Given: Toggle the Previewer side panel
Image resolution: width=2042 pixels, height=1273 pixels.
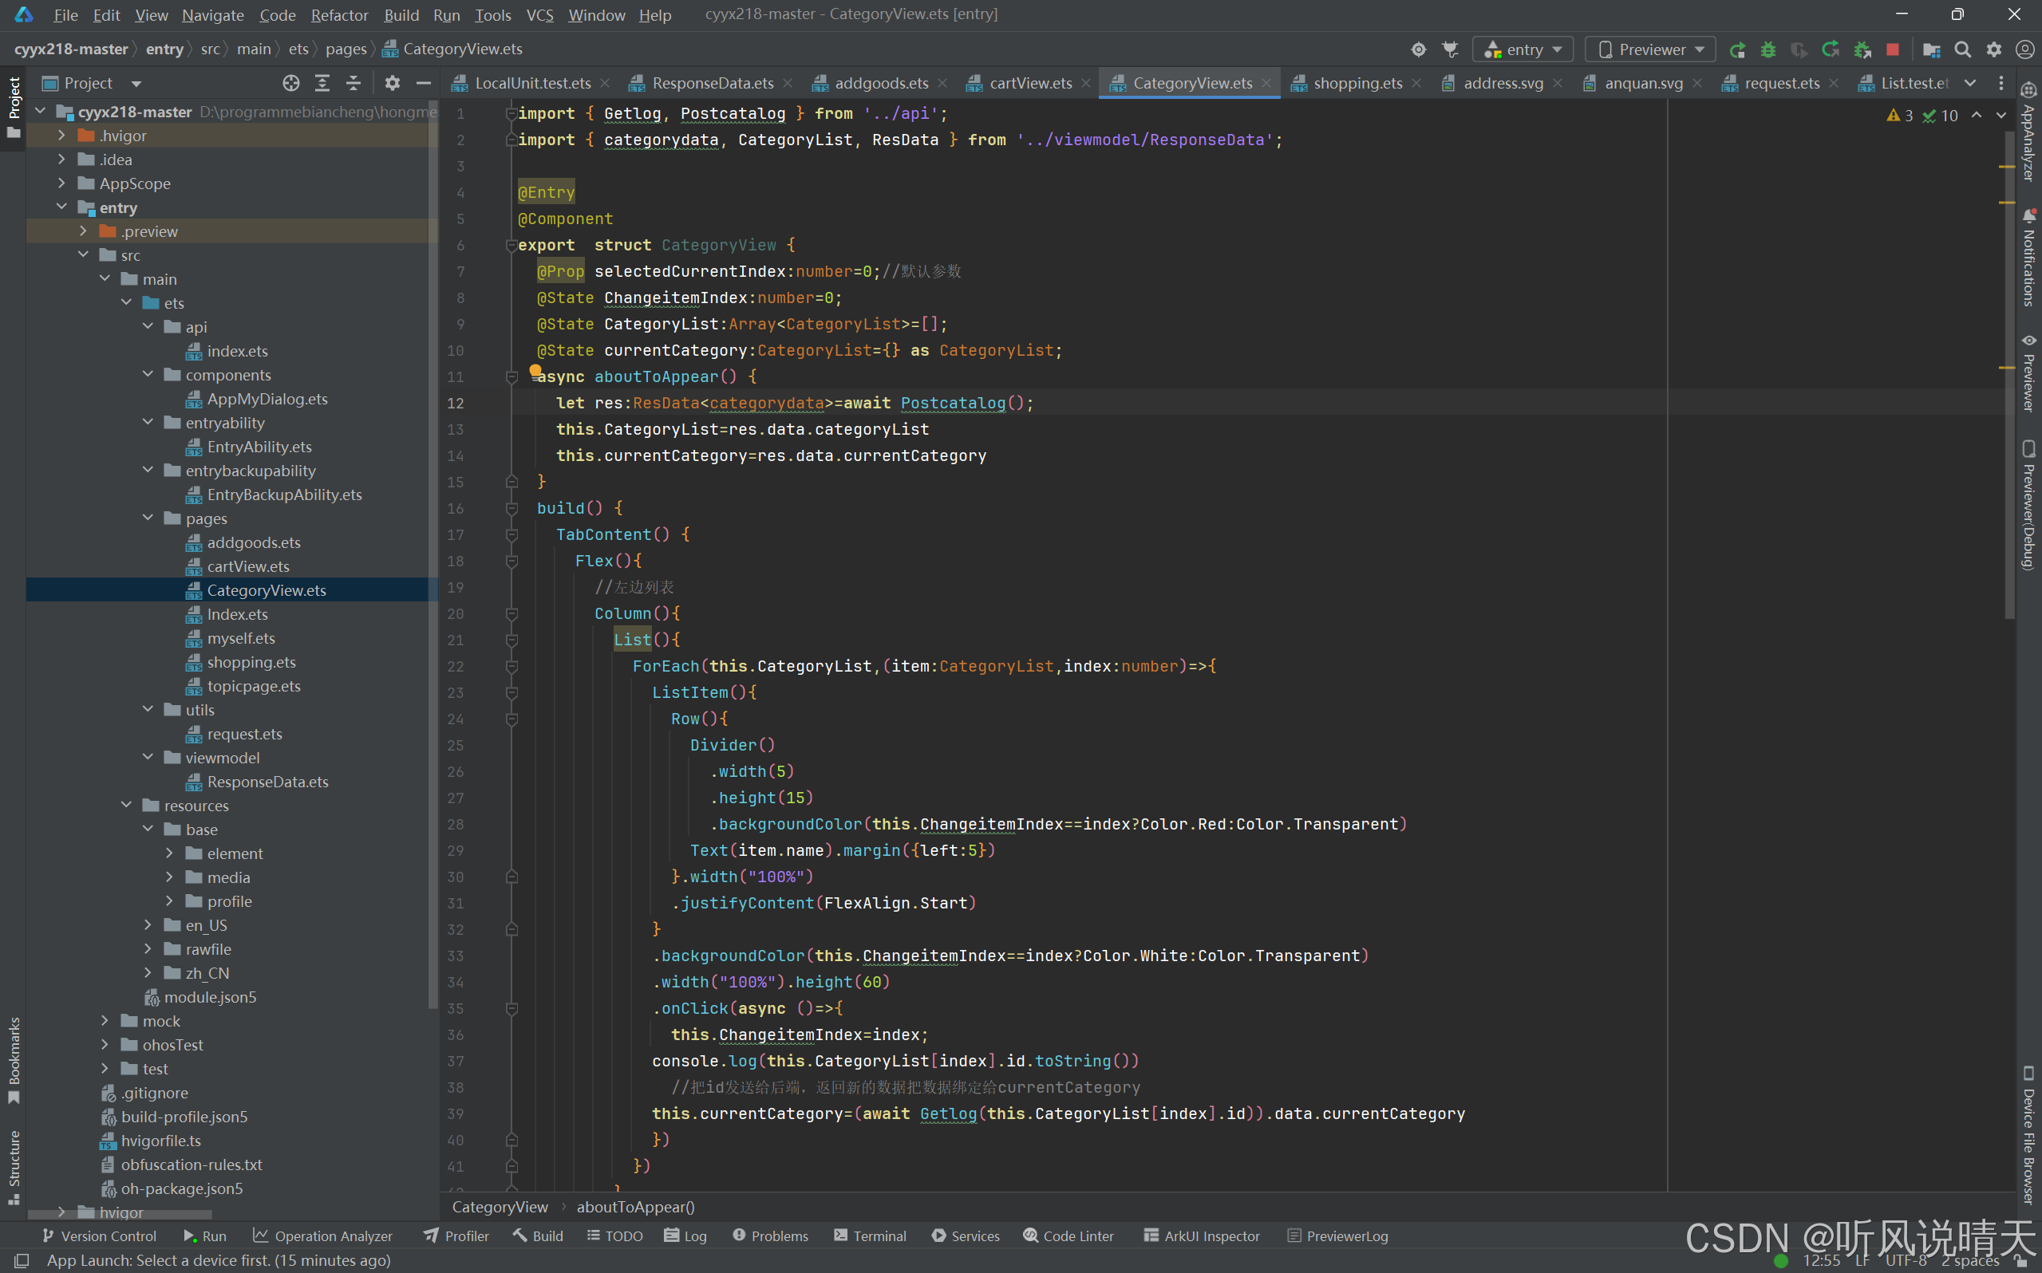Looking at the screenshot, I should [2028, 373].
